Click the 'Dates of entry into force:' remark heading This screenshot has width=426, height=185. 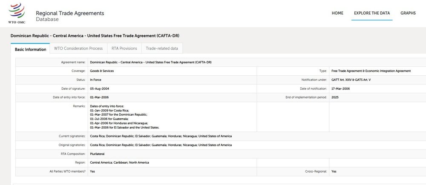point(107,106)
